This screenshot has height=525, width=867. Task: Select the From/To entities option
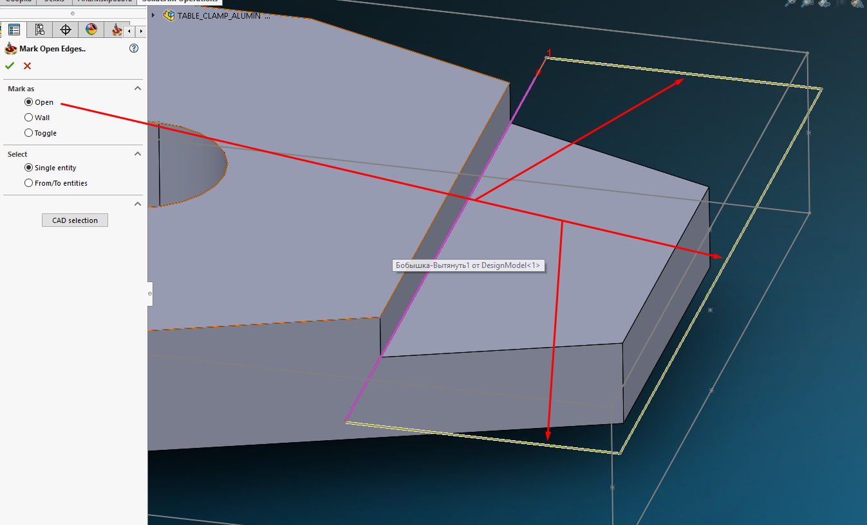coord(28,183)
